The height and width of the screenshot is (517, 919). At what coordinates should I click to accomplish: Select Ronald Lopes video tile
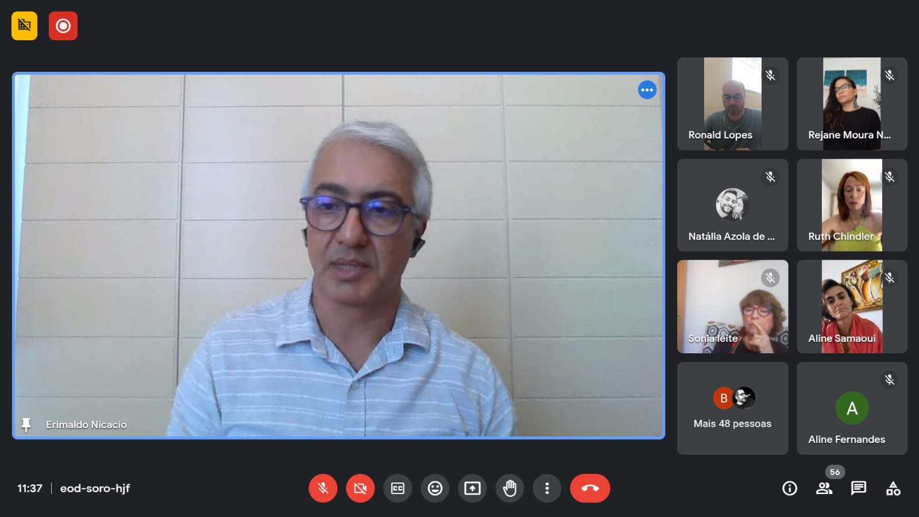point(732,104)
